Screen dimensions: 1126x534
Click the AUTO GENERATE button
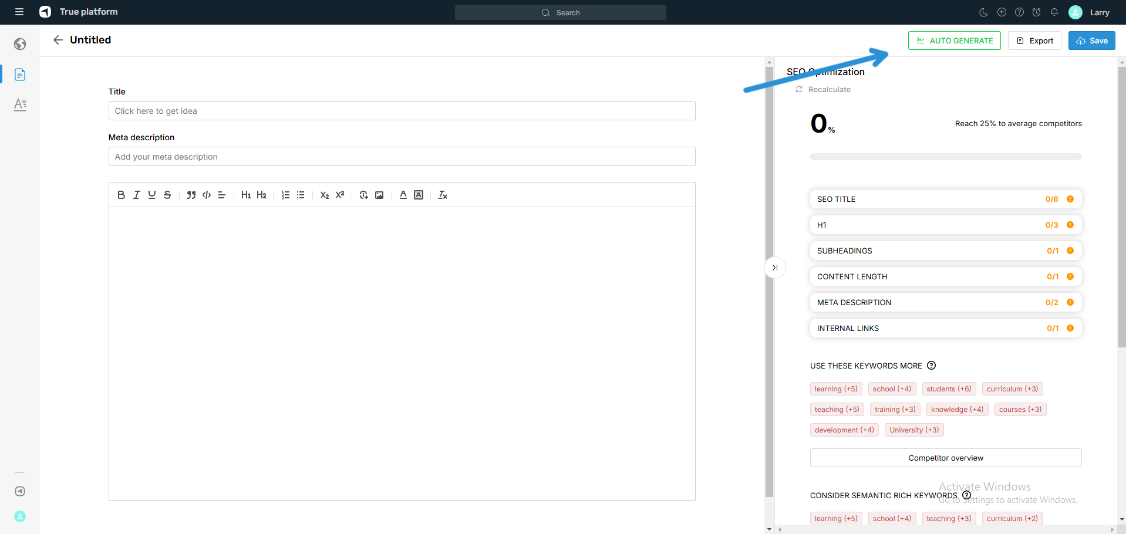954,40
